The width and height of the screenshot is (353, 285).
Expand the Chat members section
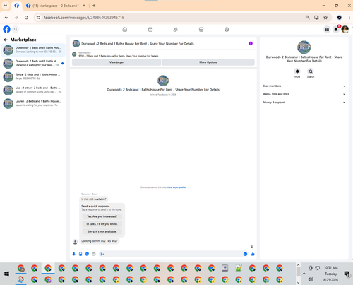coord(304,86)
